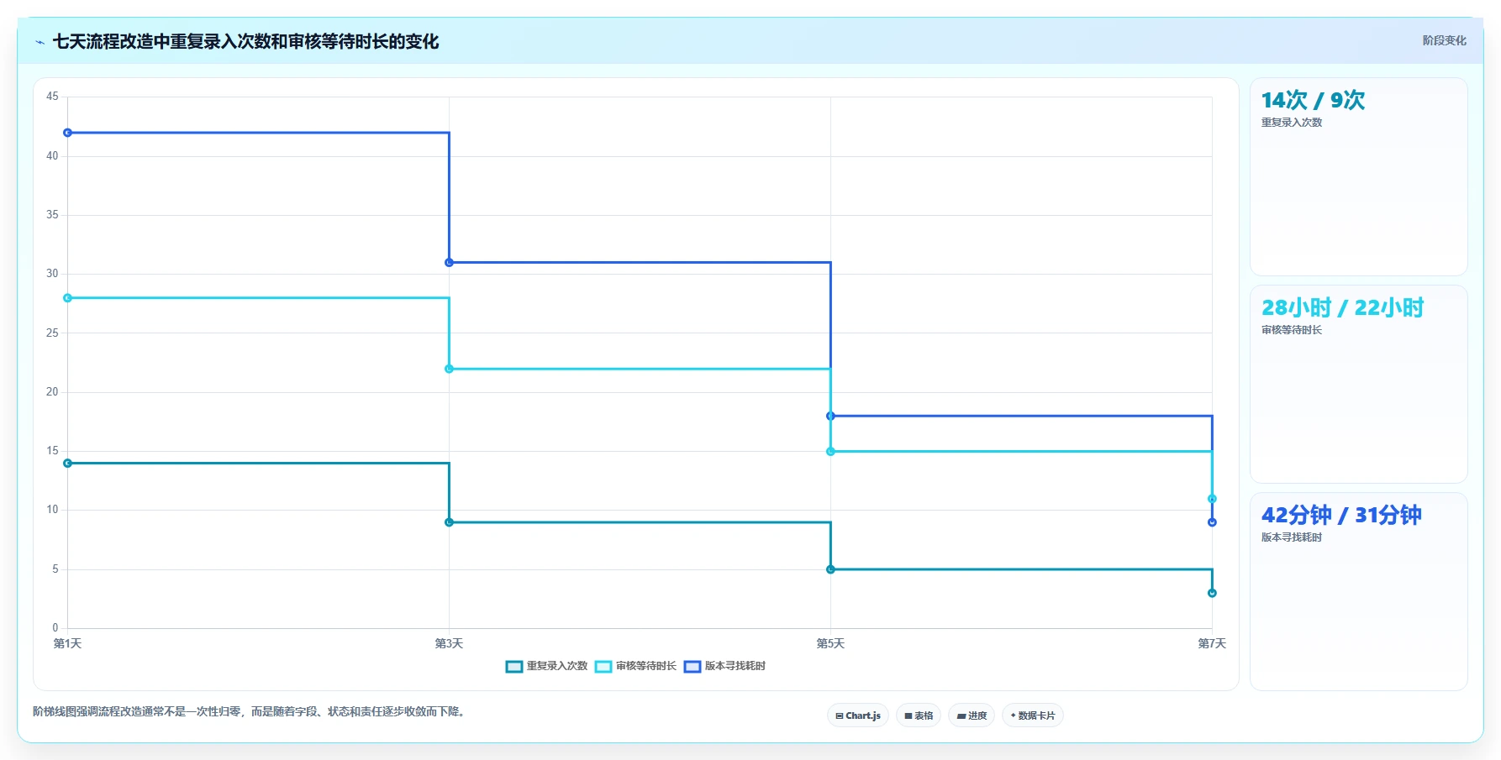Click the 20 y-axis tick label
This screenshot has width=1501, height=760.
point(52,392)
